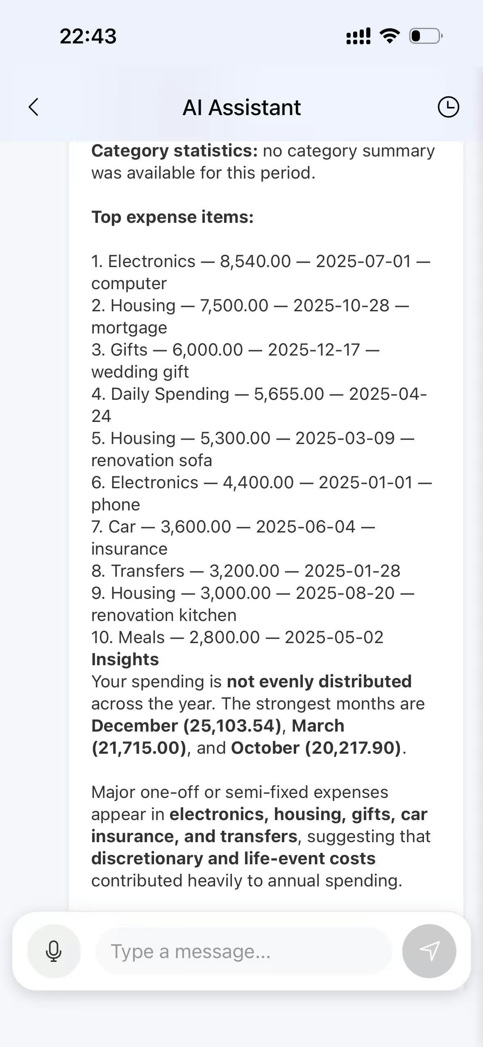The width and height of the screenshot is (483, 1047).
Task: Tap the send message arrow icon
Action: 429,951
